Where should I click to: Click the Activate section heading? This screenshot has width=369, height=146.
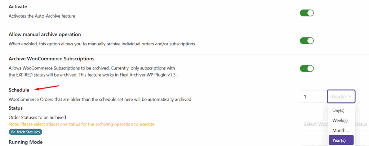[x=18, y=7]
